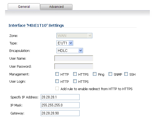Click the User Name text field
156x119 pixels.
pos(74,58)
